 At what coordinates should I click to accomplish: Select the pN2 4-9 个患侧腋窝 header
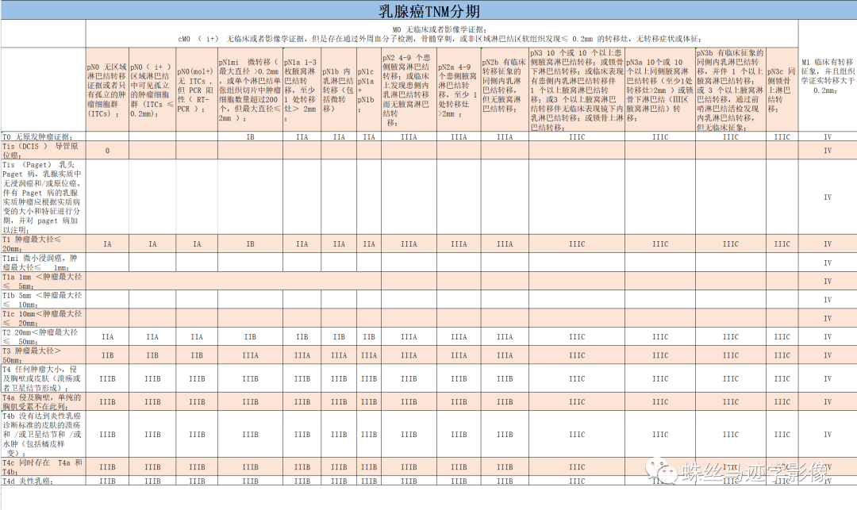coord(409,90)
